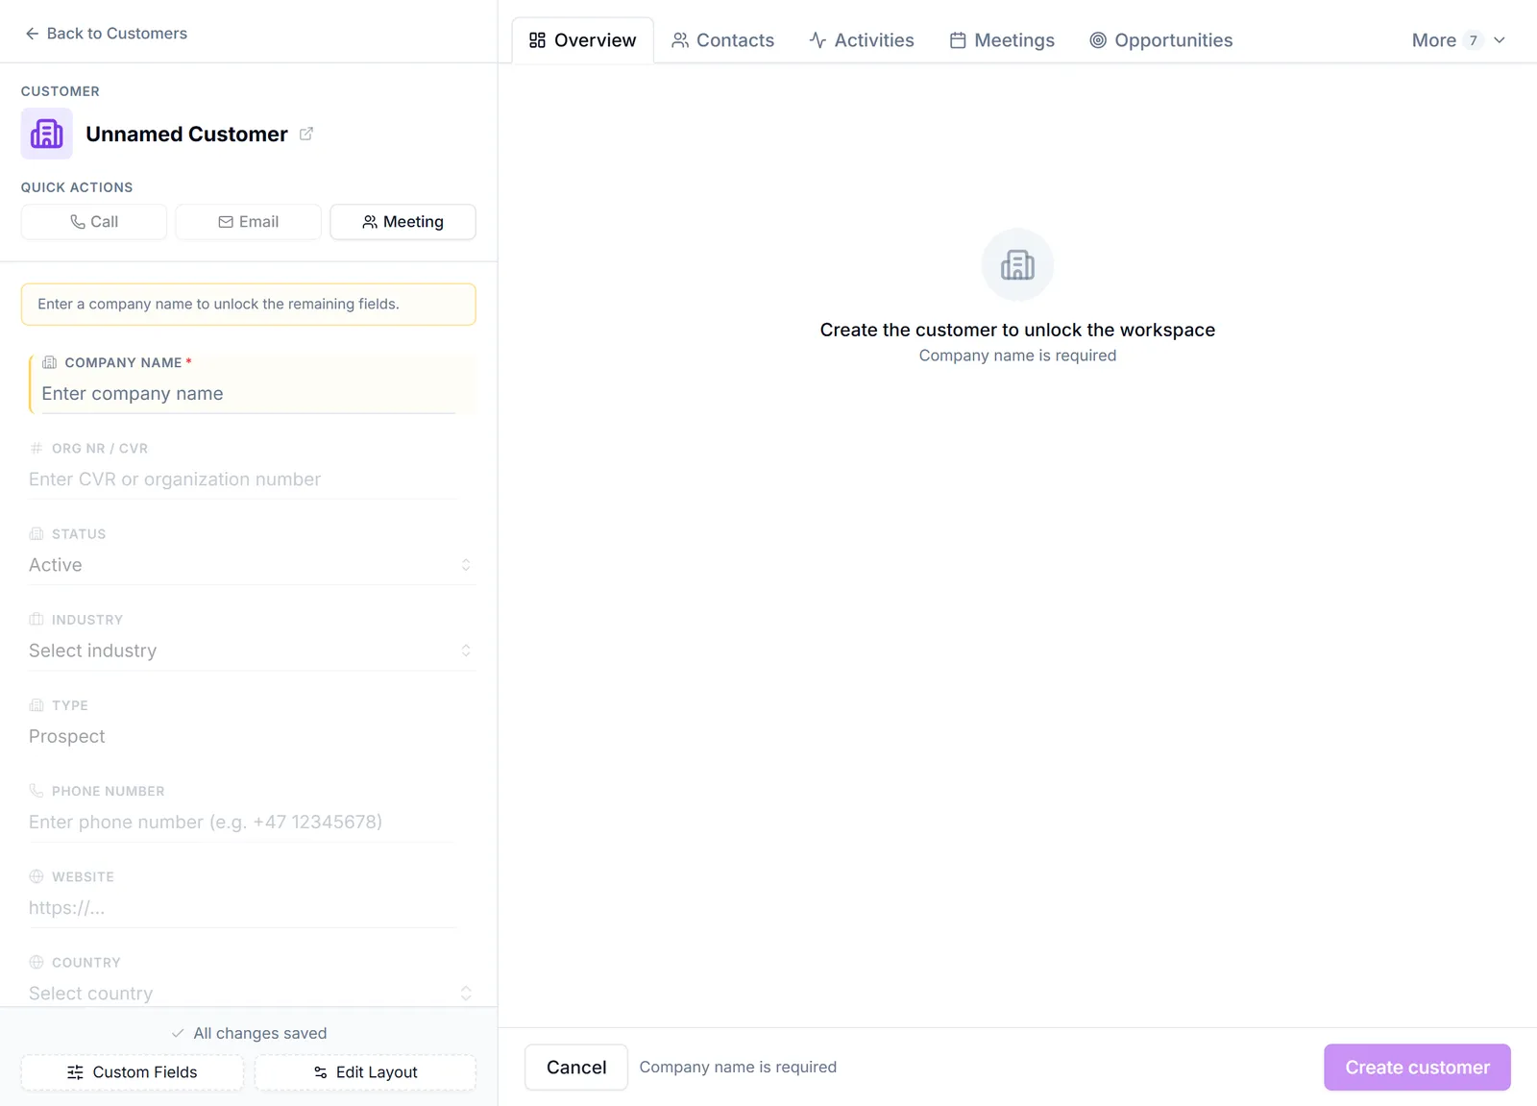The width and height of the screenshot is (1537, 1106).
Task: Click the purple customer building avatar icon
Action: click(x=47, y=134)
